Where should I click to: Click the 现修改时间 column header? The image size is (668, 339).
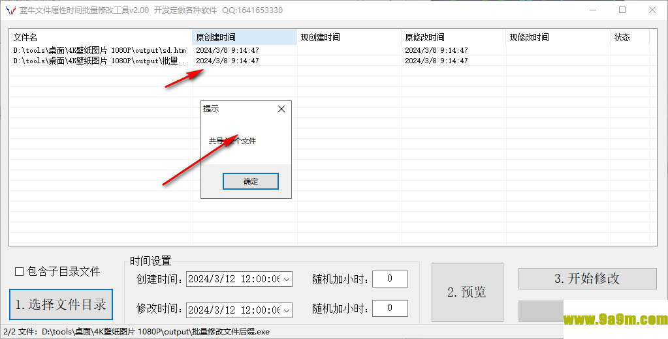(558, 37)
